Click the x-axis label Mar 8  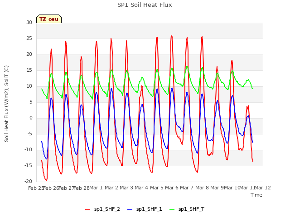click(202, 188)
